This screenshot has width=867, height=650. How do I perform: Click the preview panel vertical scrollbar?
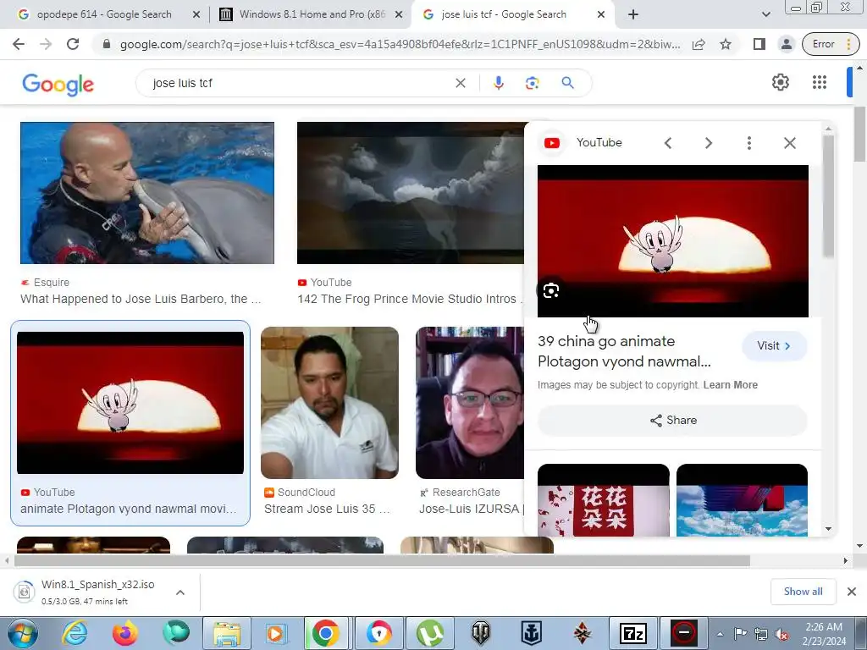click(828, 196)
